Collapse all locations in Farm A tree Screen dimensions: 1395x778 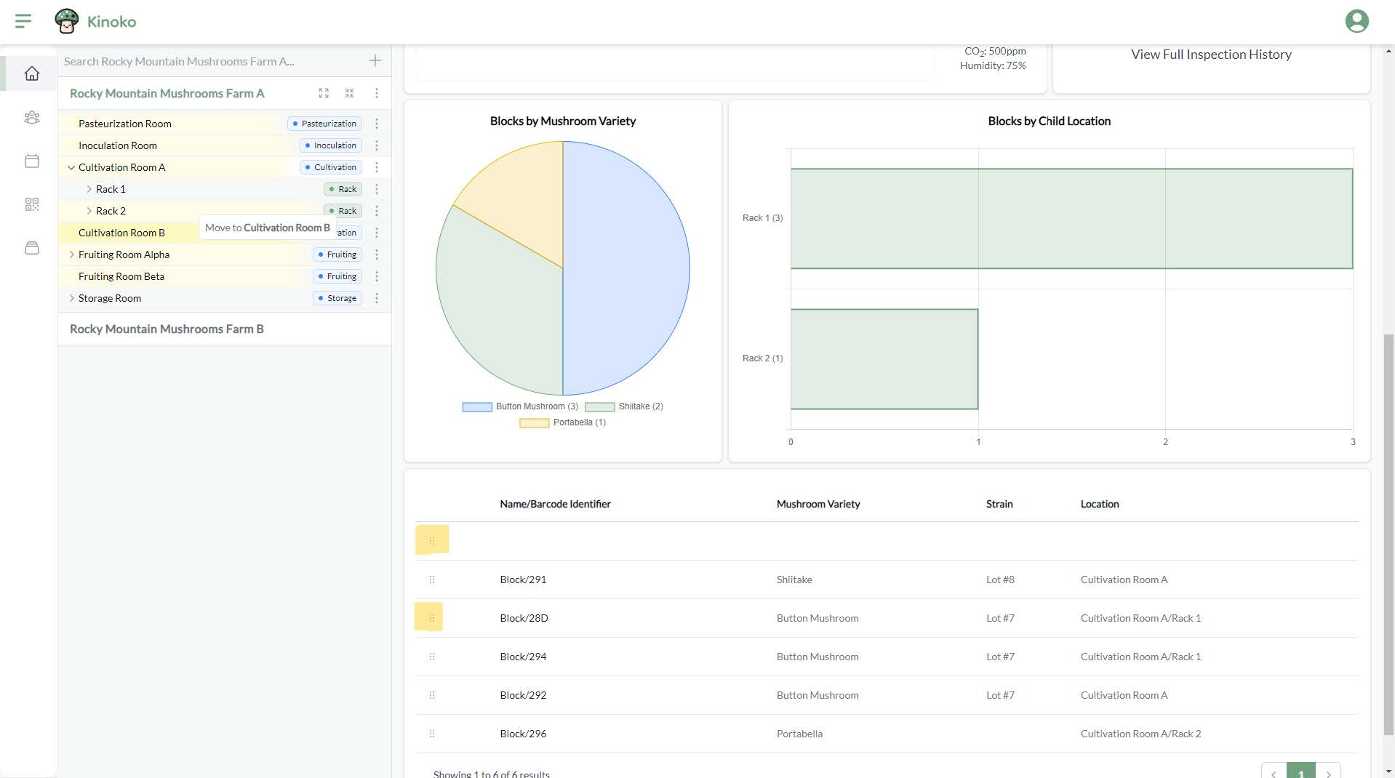[x=350, y=93]
